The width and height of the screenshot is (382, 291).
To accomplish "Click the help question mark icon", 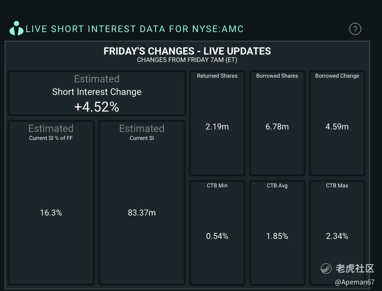I will coord(355,29).
